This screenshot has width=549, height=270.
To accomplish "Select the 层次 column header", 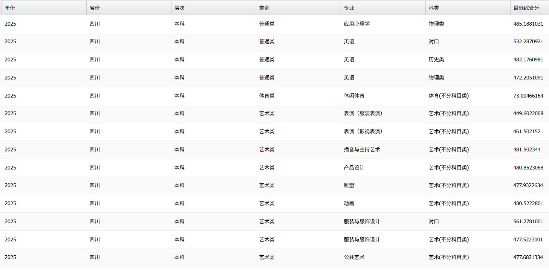I will coord(213,8).
